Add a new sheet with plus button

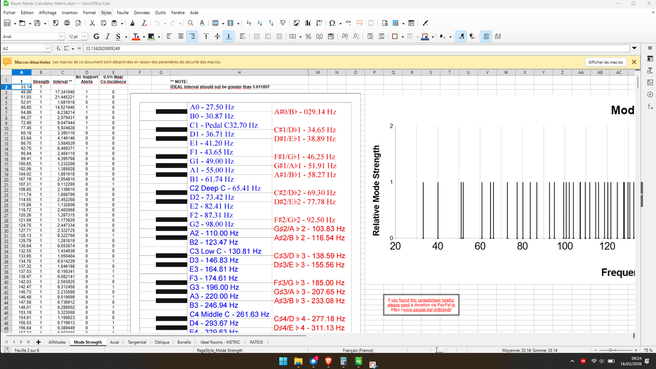tap(38, 342)
